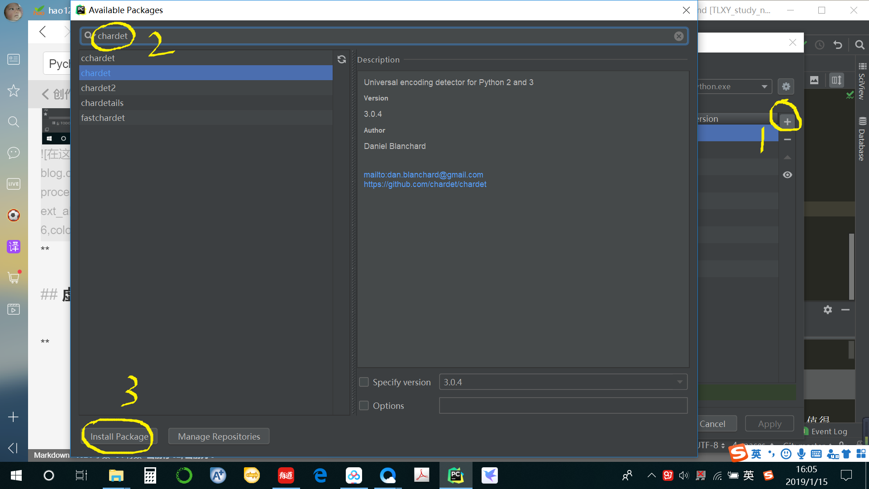This screenshot has width=869, height=489.
Task: Open the Python interpreter dropdown
Action: [x=764, y=86]
